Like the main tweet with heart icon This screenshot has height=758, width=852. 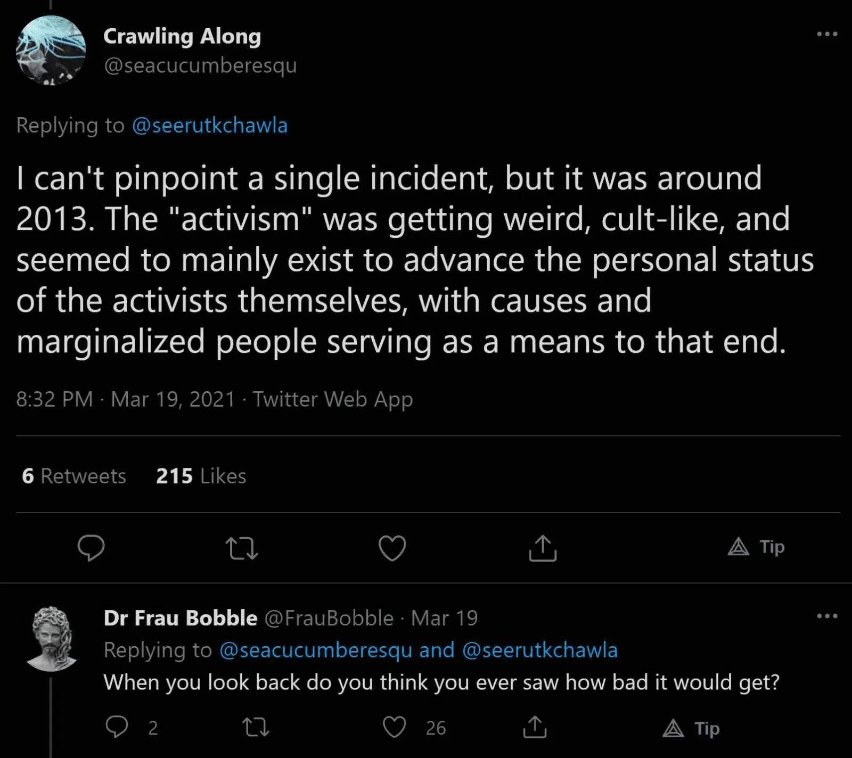(392, 548)
